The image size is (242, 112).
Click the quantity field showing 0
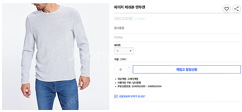coord(120,70)
